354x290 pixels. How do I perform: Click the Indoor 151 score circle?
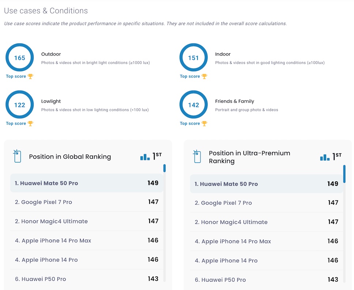tap(193, 58)
